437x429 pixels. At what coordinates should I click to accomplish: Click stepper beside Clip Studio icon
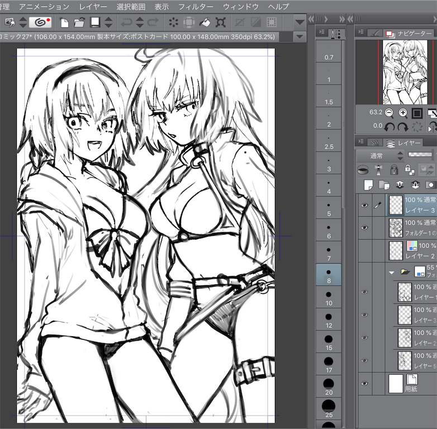tap(22, 22)
